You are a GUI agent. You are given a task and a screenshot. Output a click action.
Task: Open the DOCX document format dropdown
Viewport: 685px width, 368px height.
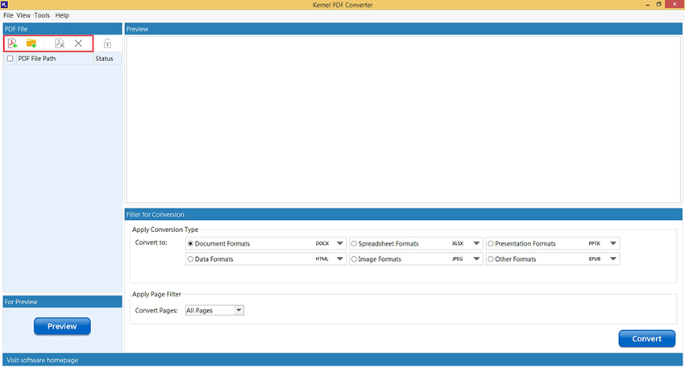click(339, 243)
